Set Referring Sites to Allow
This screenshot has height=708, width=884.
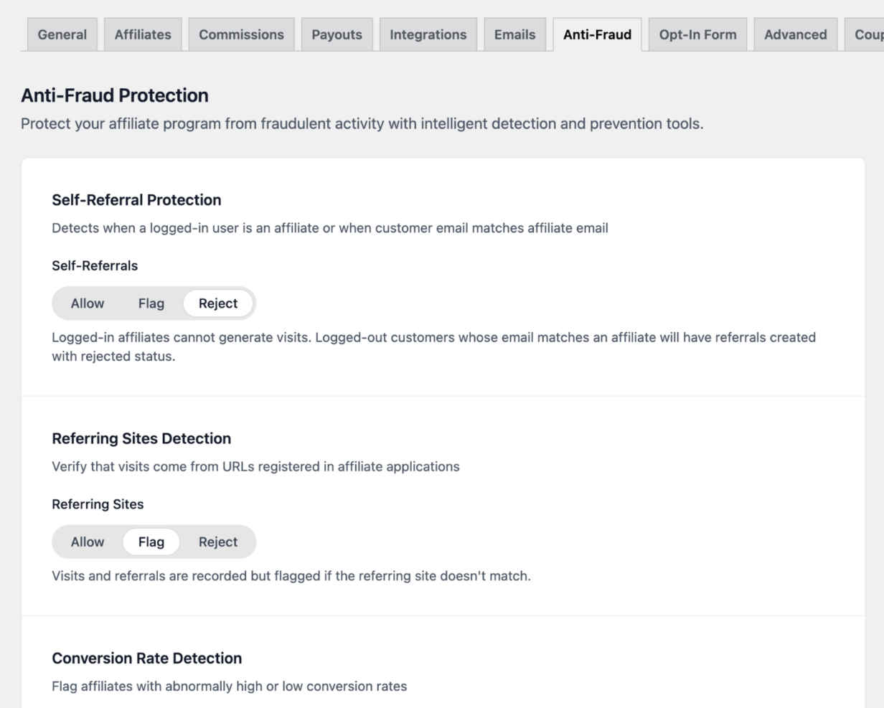pos(87,542)
